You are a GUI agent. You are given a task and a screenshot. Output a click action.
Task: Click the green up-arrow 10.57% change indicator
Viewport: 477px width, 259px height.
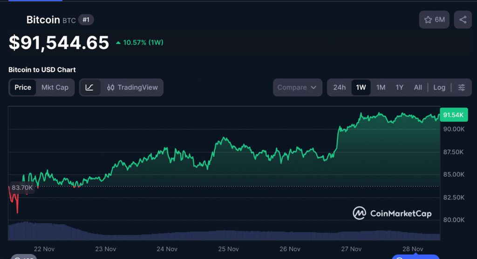[x=139, y=43]
